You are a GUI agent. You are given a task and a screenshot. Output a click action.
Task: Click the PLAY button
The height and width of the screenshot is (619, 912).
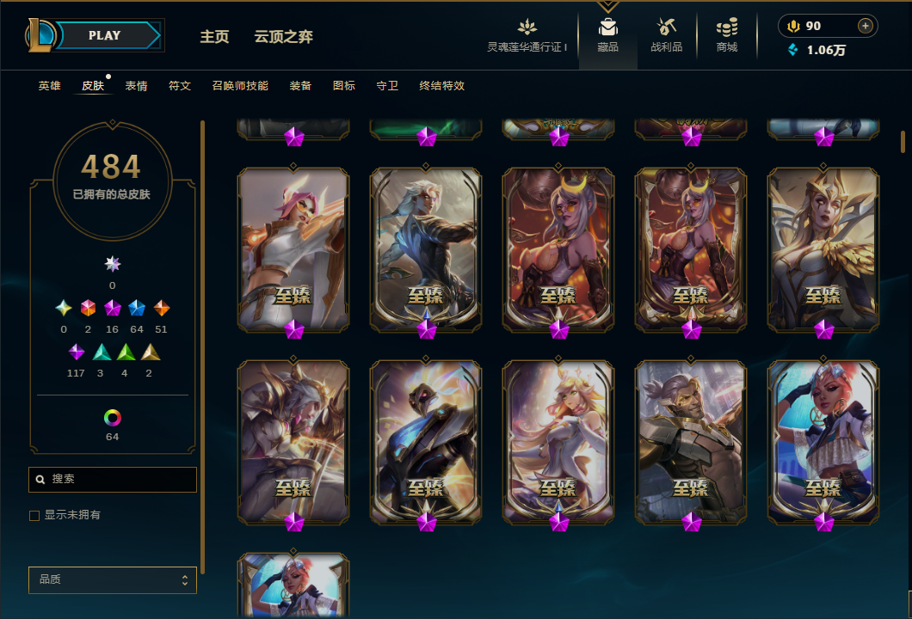click(107, 35)
